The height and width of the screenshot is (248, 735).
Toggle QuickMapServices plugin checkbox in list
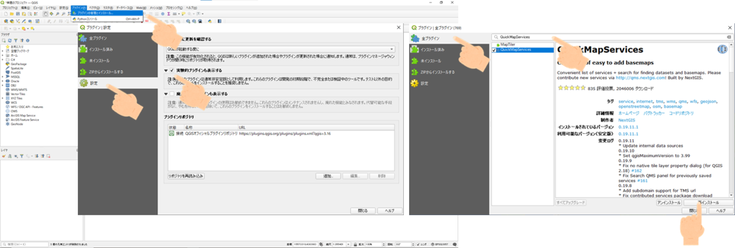tap(494, 50)
